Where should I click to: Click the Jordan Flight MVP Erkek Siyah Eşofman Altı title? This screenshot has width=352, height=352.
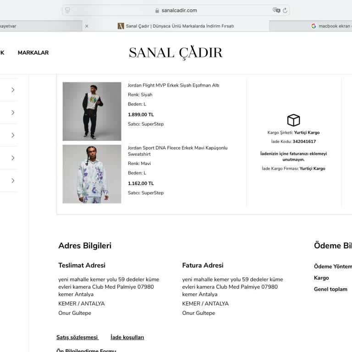(x=174, y=85)
